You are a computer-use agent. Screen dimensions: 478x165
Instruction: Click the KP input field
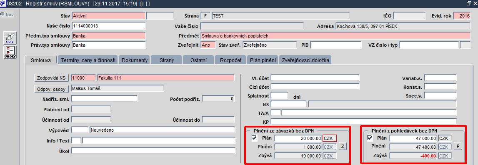coord(363,122)
